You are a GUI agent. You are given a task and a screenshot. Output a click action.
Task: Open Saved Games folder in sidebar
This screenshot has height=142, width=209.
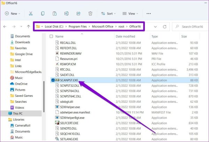tap(24, 96)
